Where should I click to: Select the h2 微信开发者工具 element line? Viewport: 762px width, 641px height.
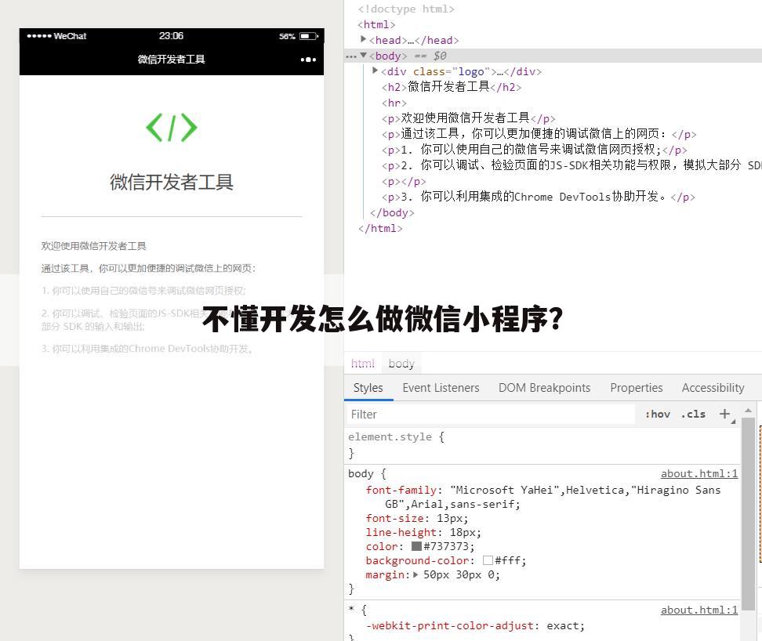(x=451, y=87)
